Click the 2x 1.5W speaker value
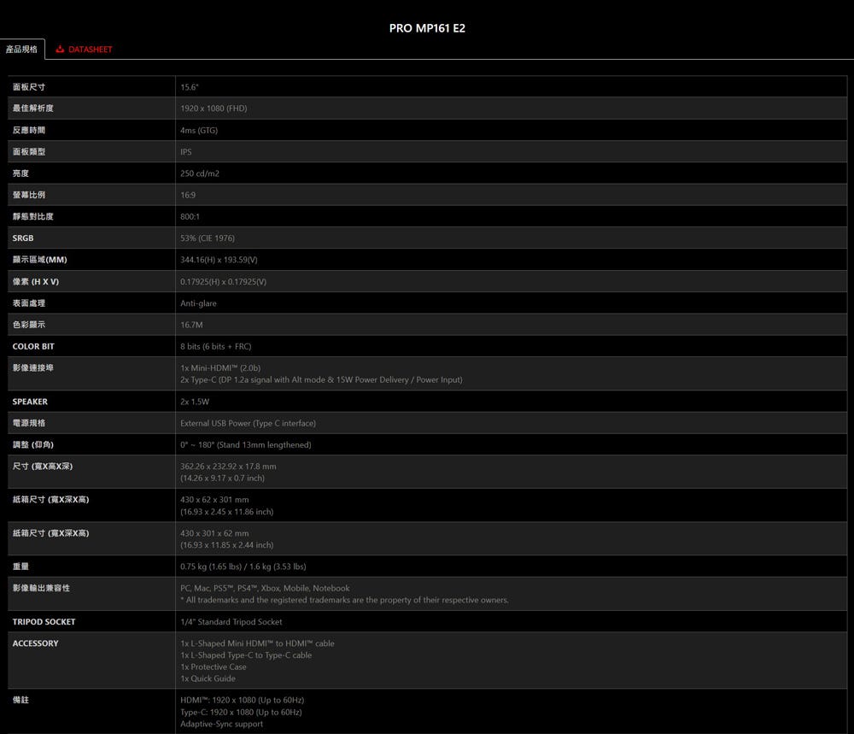The height and width of the screenshot is (734, 854). 195,402
